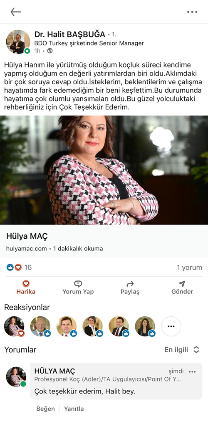Tap the Harika heart reaction icon
Image resolution: width=208 pixels, height=424 pixels.
pyautogui.click(x=26, y=284)
